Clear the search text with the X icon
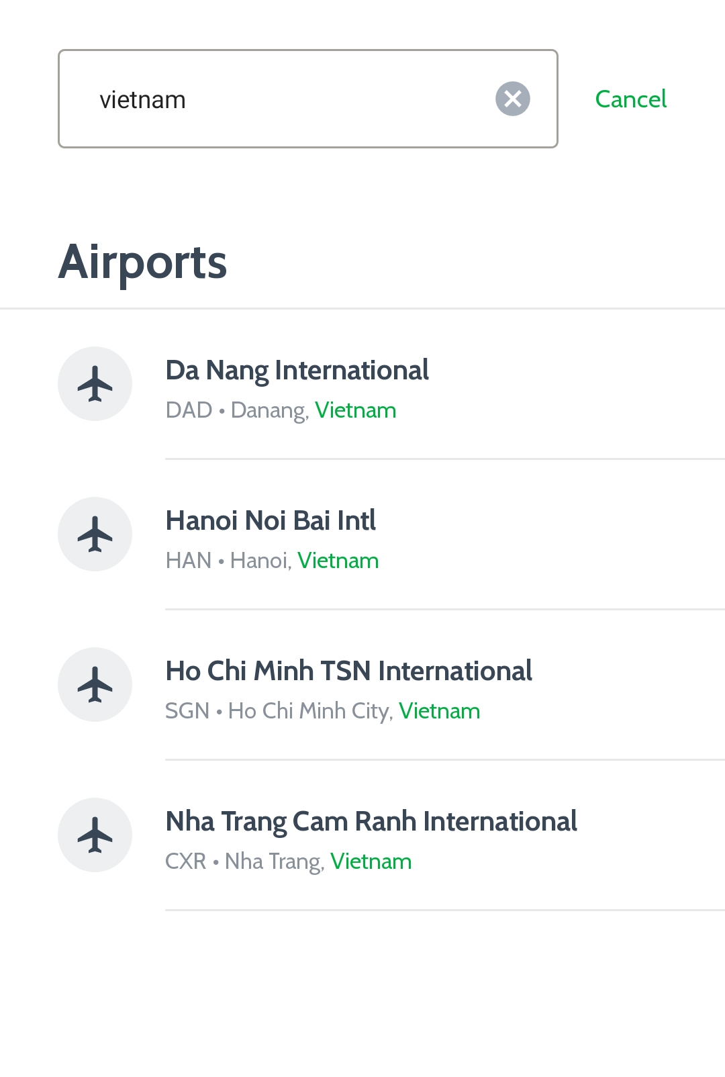The height and width of the screenshot is (1077, 725). [x=513, y=99]
